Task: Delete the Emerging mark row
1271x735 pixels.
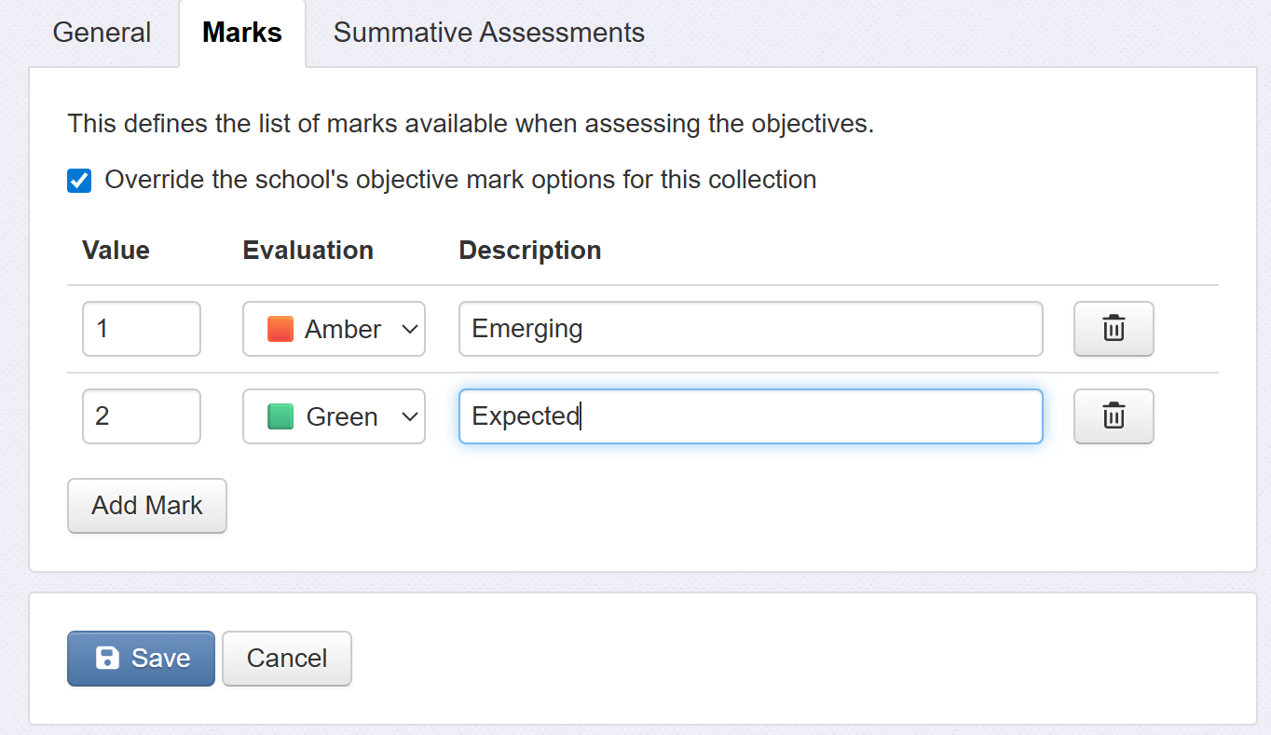Action: pos(1114,329)
